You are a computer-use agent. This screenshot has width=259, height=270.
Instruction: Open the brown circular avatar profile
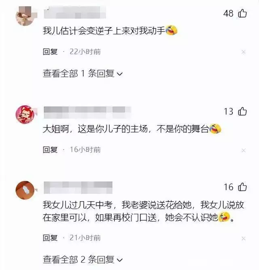25,190
